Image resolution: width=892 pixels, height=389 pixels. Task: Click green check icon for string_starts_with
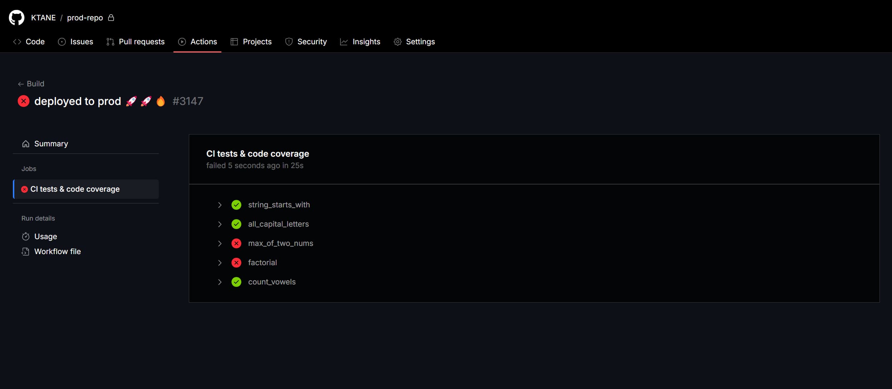pyautogui.click(x=236, y=205)
